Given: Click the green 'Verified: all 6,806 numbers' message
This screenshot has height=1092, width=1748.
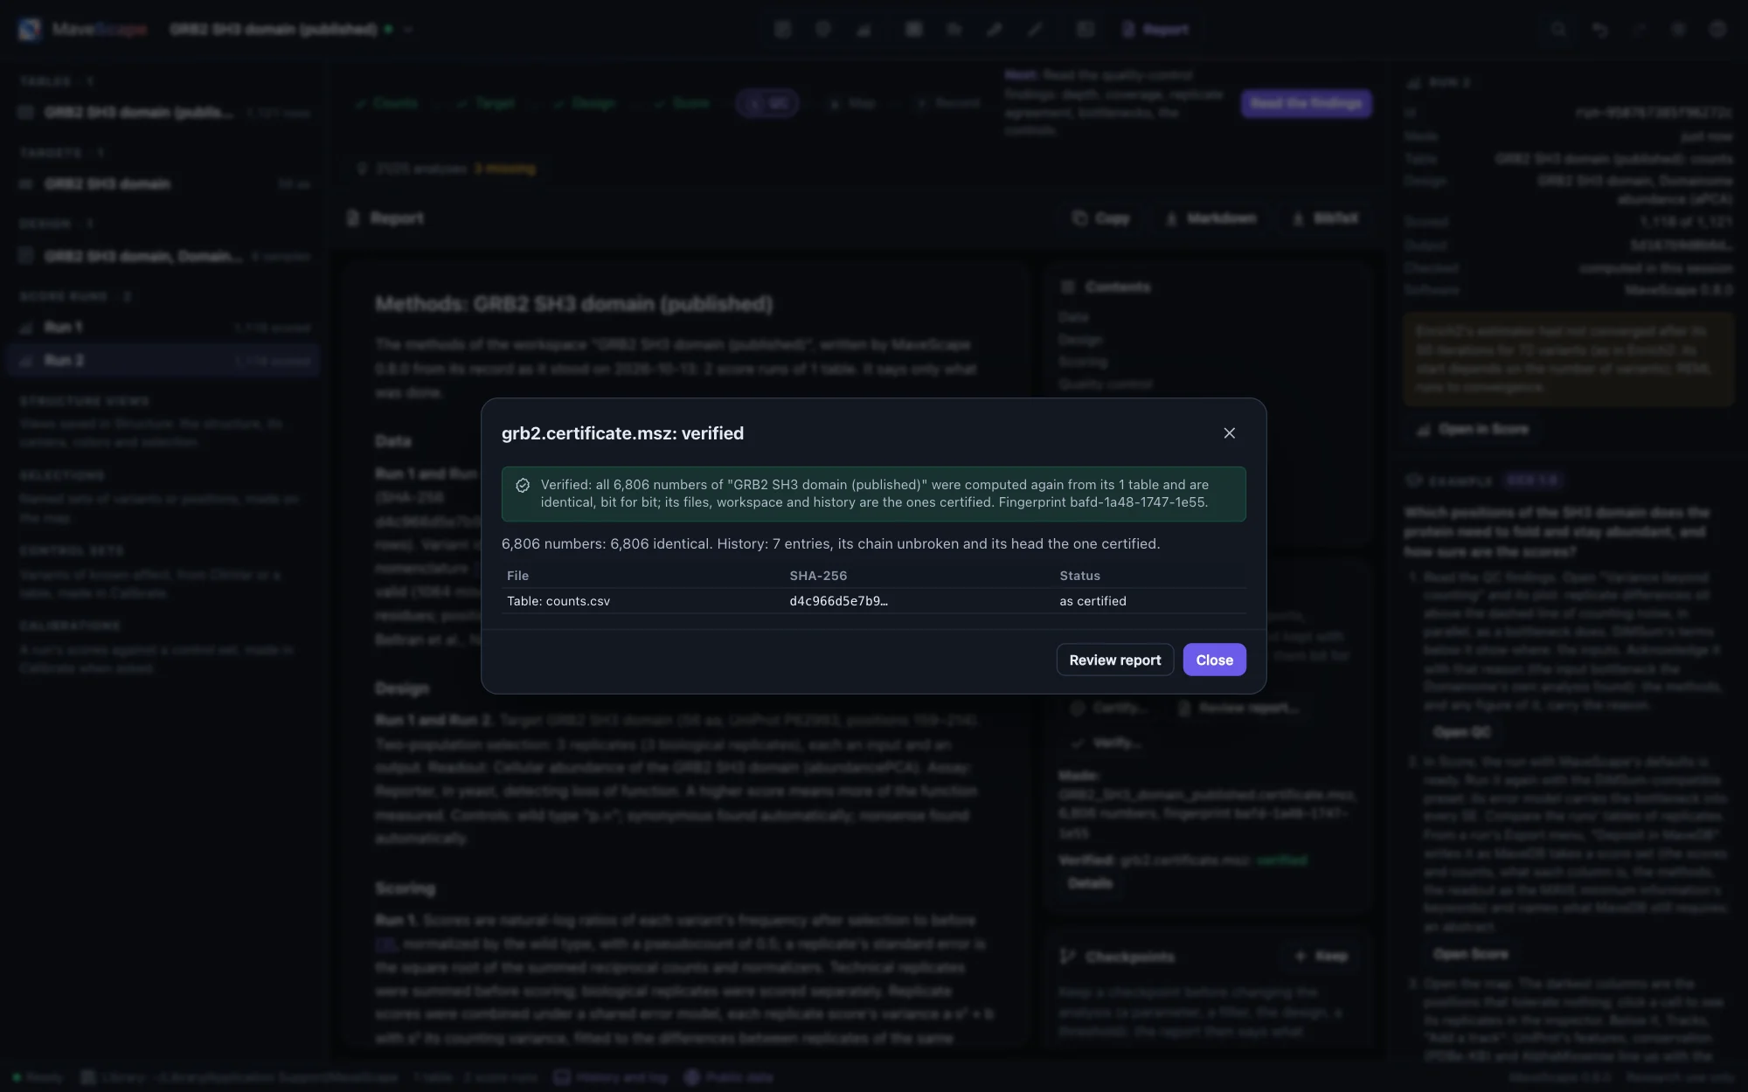Looking at the screenshot, I should point(874,494).
